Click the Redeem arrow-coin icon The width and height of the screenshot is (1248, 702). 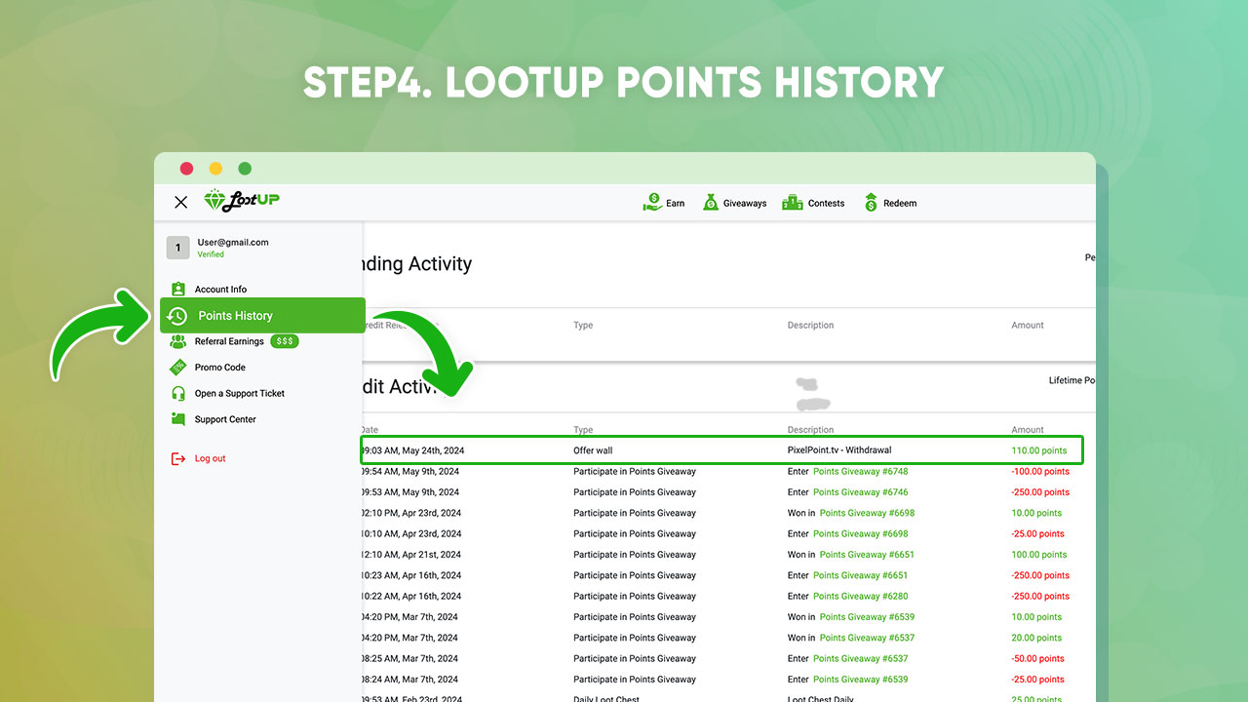click(x=871, y=202)
